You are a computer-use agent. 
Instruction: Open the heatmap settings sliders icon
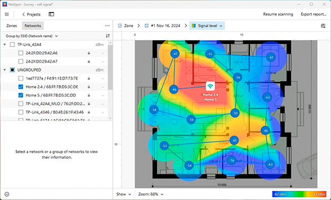pos(323,26)
